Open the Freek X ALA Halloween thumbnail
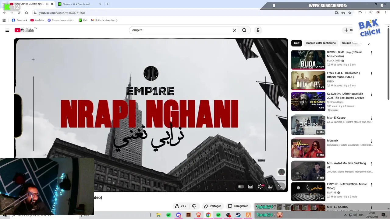The height and width of the screenshot is (219, 390). point(308,81)
